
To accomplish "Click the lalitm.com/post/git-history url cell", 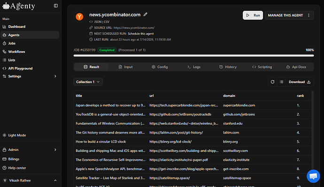I will [176, 132].
